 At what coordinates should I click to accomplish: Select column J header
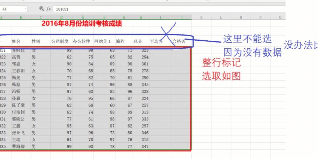182,17
